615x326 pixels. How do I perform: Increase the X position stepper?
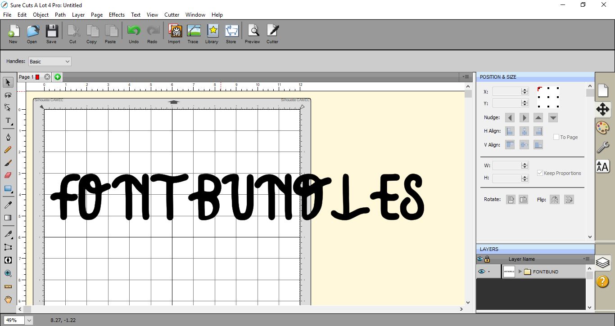click(x=525, y=89)
